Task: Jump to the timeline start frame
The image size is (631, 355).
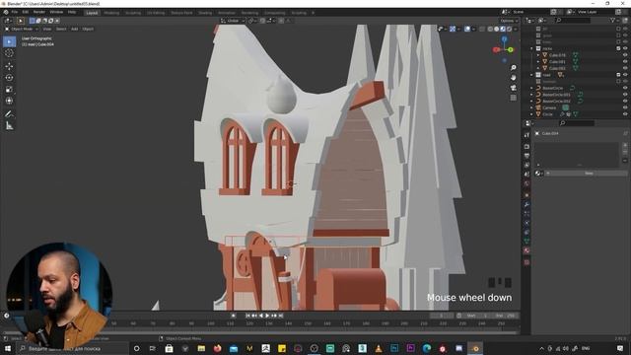Action: pyautogui.click(x=247, y=316)
